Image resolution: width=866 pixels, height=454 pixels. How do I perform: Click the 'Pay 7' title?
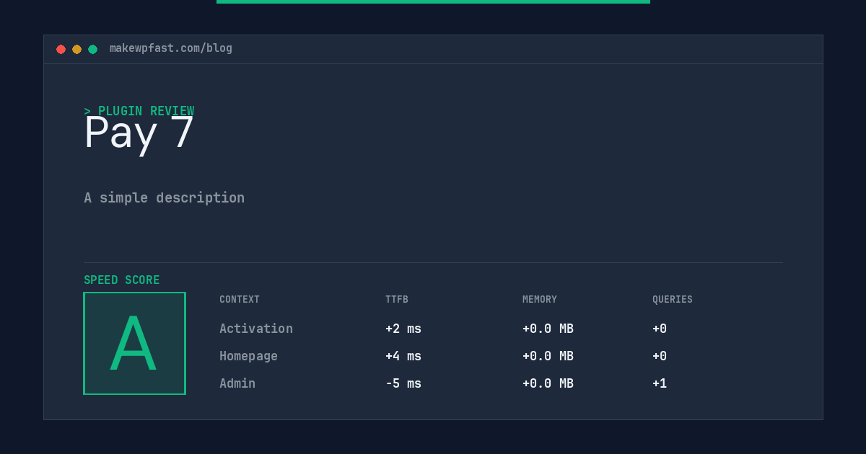click(139, 133)
